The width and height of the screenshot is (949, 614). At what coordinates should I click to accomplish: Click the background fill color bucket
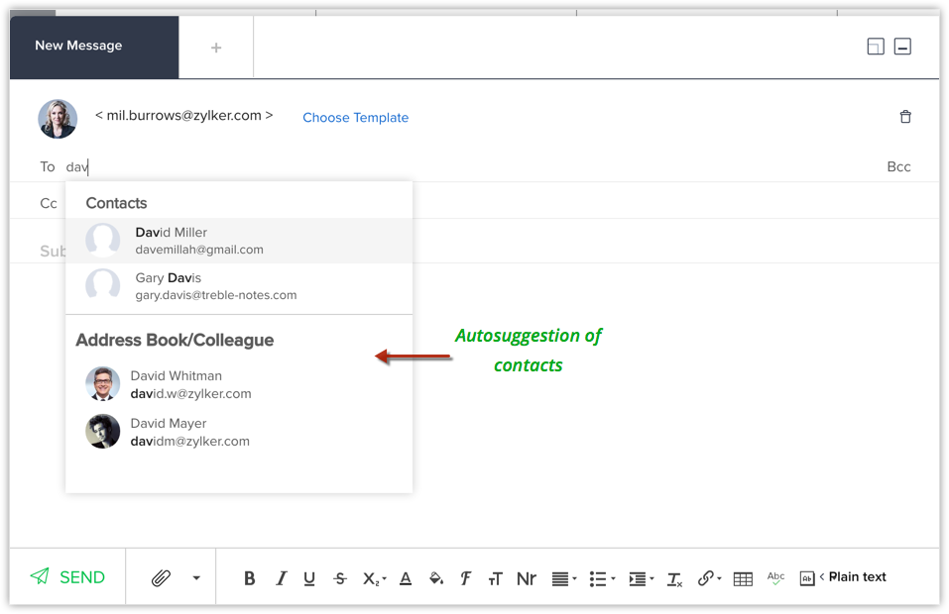coord(435,578)
